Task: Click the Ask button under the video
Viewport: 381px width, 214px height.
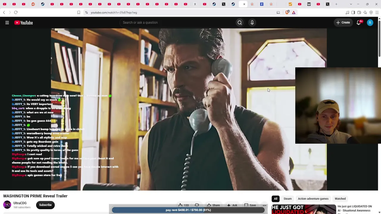Action: click(232, 205)
